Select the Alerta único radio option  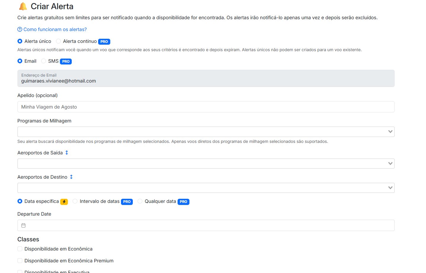click(20, 41)
